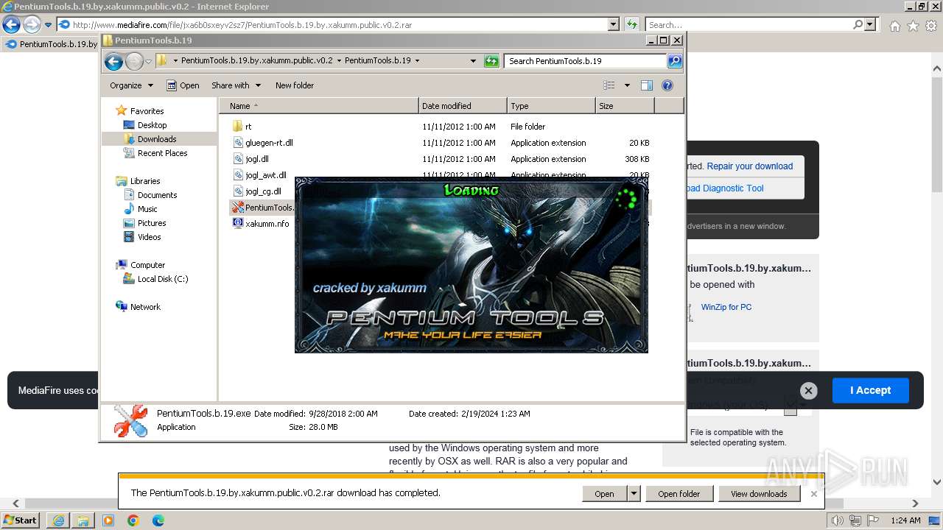Screen dimensions: 943x530
Task: Select the jogl_cg.dll file icon
Action: point(238,191)
